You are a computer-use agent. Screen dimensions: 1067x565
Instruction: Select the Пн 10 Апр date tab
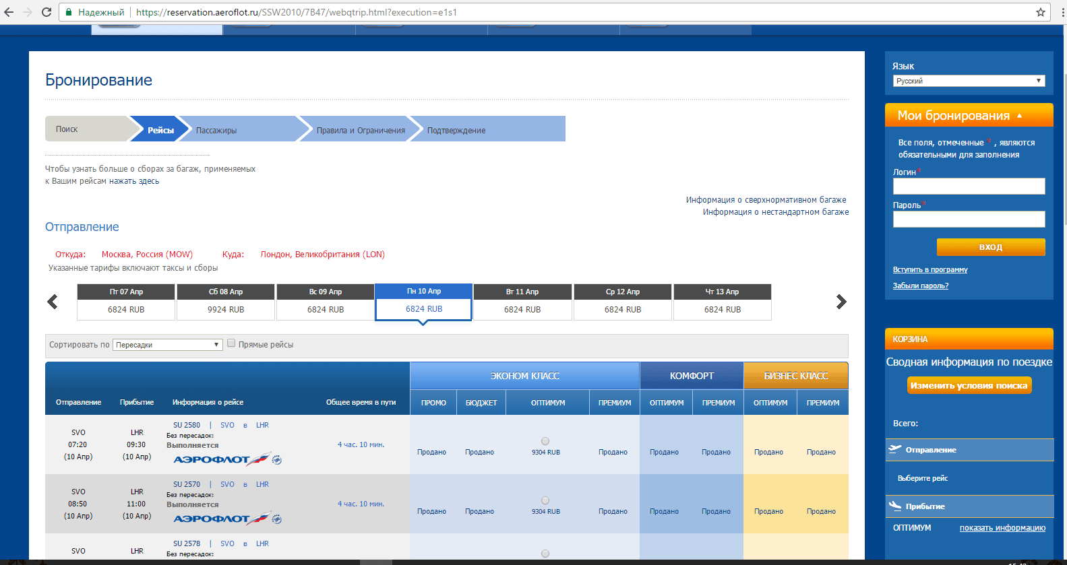[424, 302]
